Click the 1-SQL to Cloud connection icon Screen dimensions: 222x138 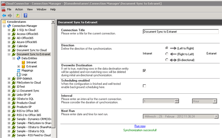click(14, 30)
